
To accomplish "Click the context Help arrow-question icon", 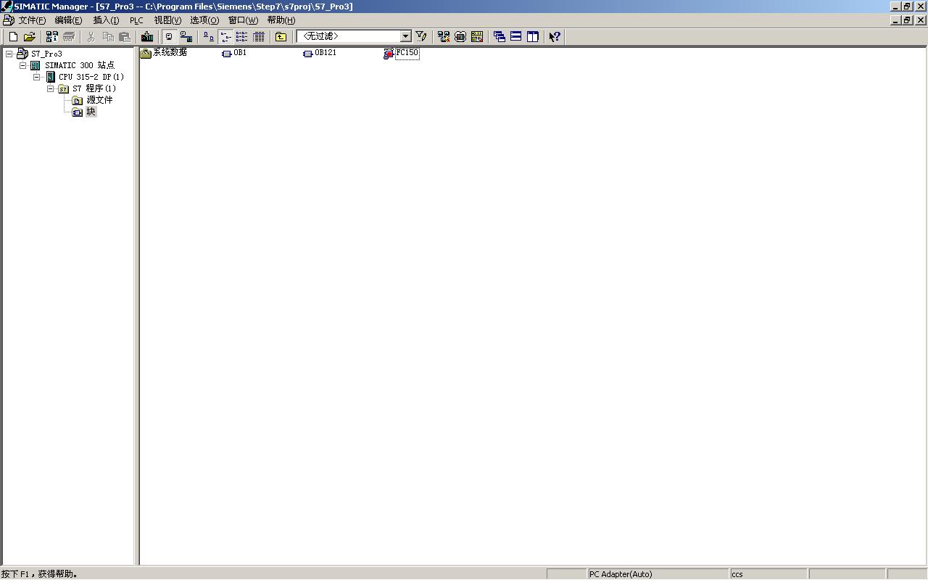I will pyautogui.click(x=555, y=37).
